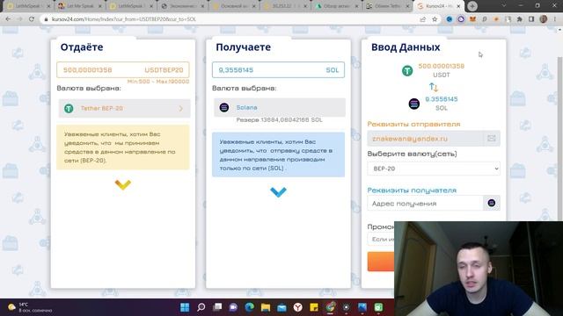The height and width of the screenshot is (316, 563).
Task: Edit receive amount 9.3556145 field
Action: coord(278,70)
